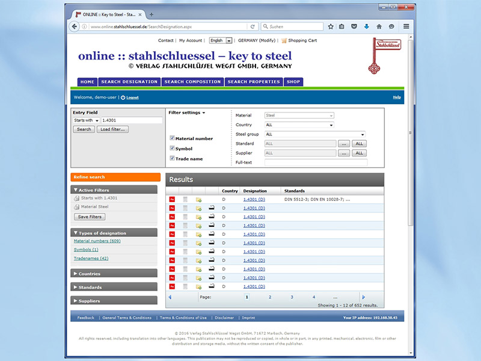Screen dimensions: 481x361
Task: Expand the Suppliers panel
Action: point(114,300)
